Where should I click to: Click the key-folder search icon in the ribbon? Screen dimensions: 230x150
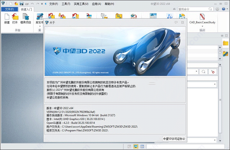click(119, 16)
